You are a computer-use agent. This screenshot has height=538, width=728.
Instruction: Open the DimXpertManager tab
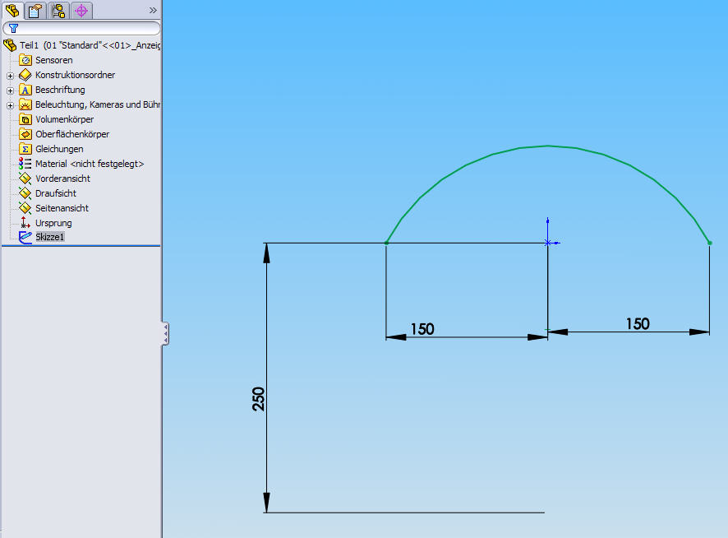(x=81, y=10)
